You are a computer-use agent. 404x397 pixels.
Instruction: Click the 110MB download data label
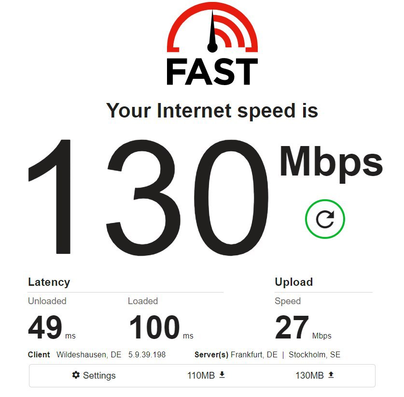point(201,375)
